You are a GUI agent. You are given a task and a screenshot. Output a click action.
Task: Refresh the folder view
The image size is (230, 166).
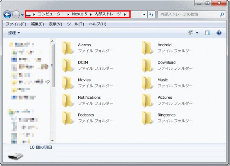tap(151, 14)
